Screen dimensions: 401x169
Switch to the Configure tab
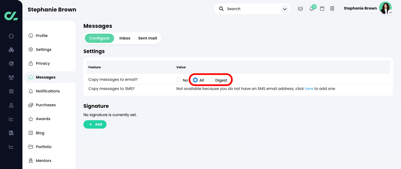[x=100, y=38]
